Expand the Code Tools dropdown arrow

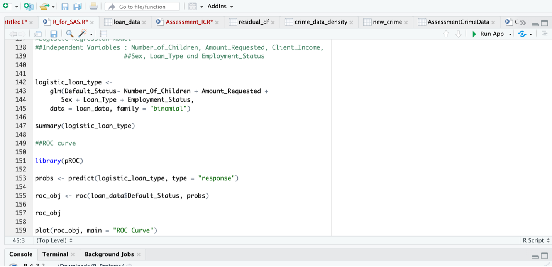[x=91, y=34]
